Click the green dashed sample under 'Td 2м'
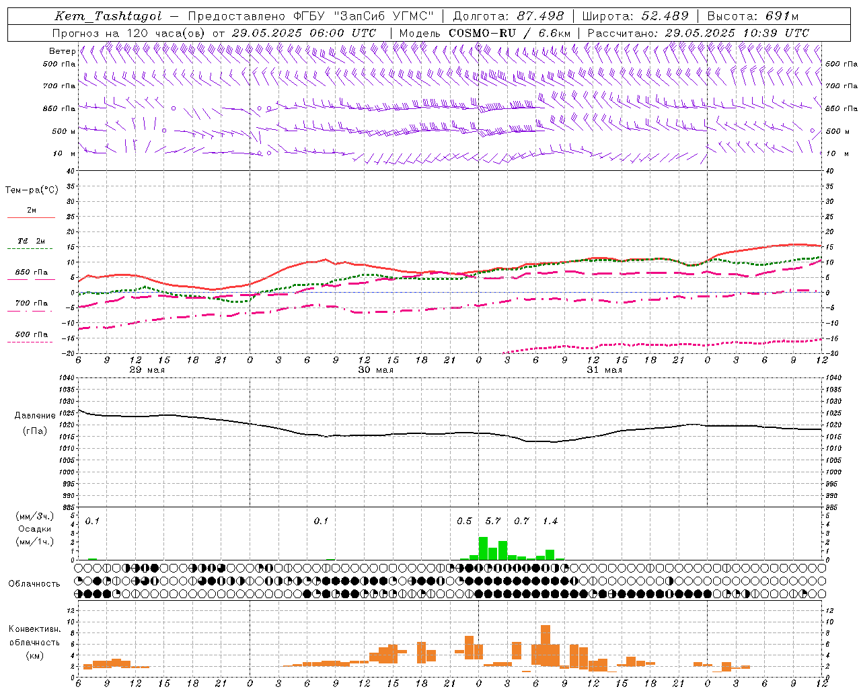This screenshot has height=689, width=861. (30, 249)
